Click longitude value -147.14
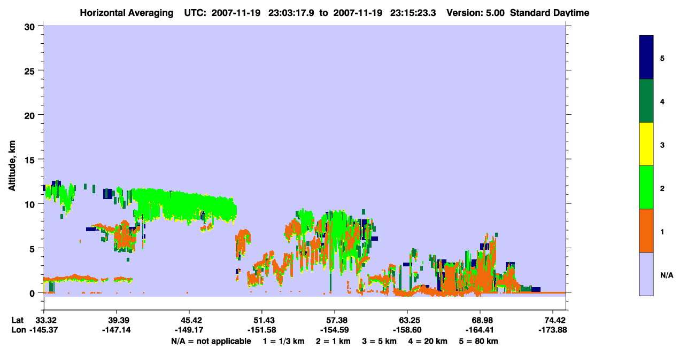Screen dimensions: 695x356 click(x=116, y=330)
